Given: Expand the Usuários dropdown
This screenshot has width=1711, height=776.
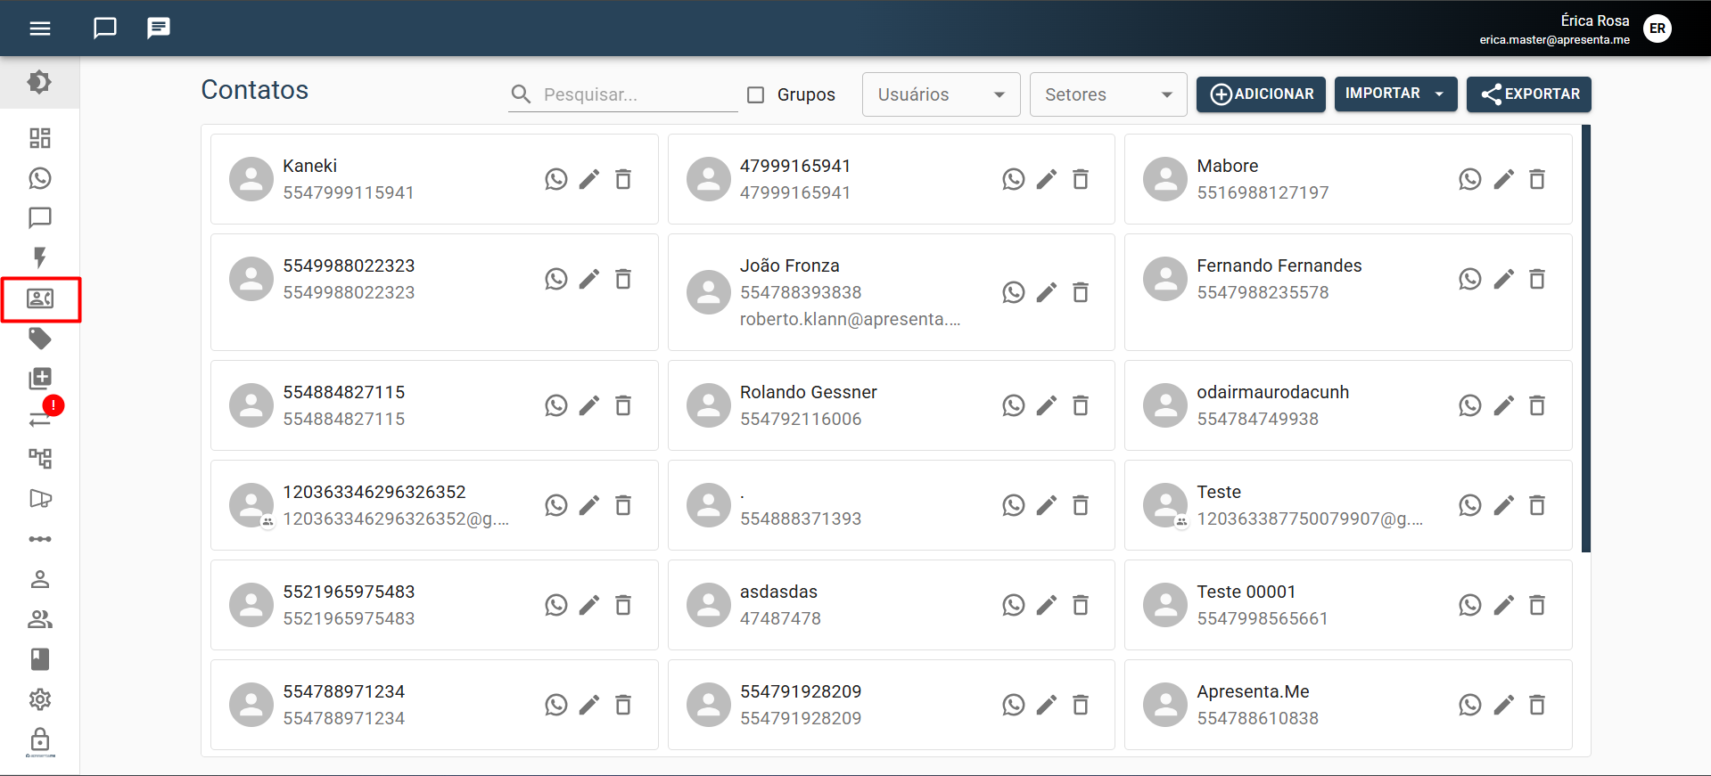Looking at the screenshot, I should (941, 94).
